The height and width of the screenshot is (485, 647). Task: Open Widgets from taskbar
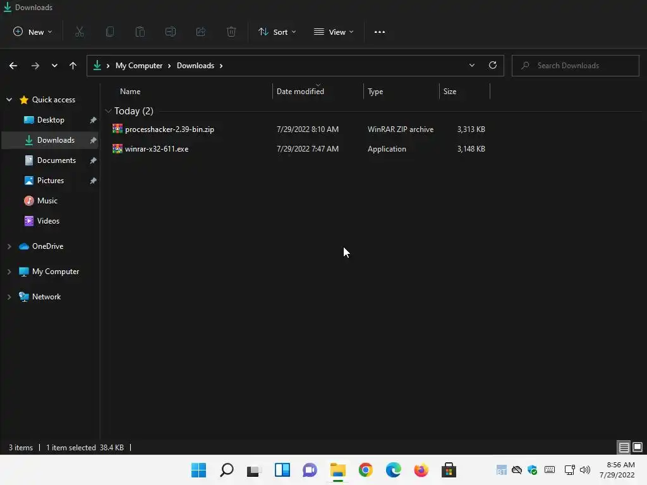click(282, 470)
